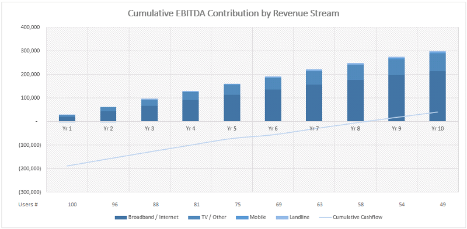Image resolution: width=467 pixels, height=229 pixels.
Task: Click the Yr 2 stacked bar
Action: click(108, 114)
